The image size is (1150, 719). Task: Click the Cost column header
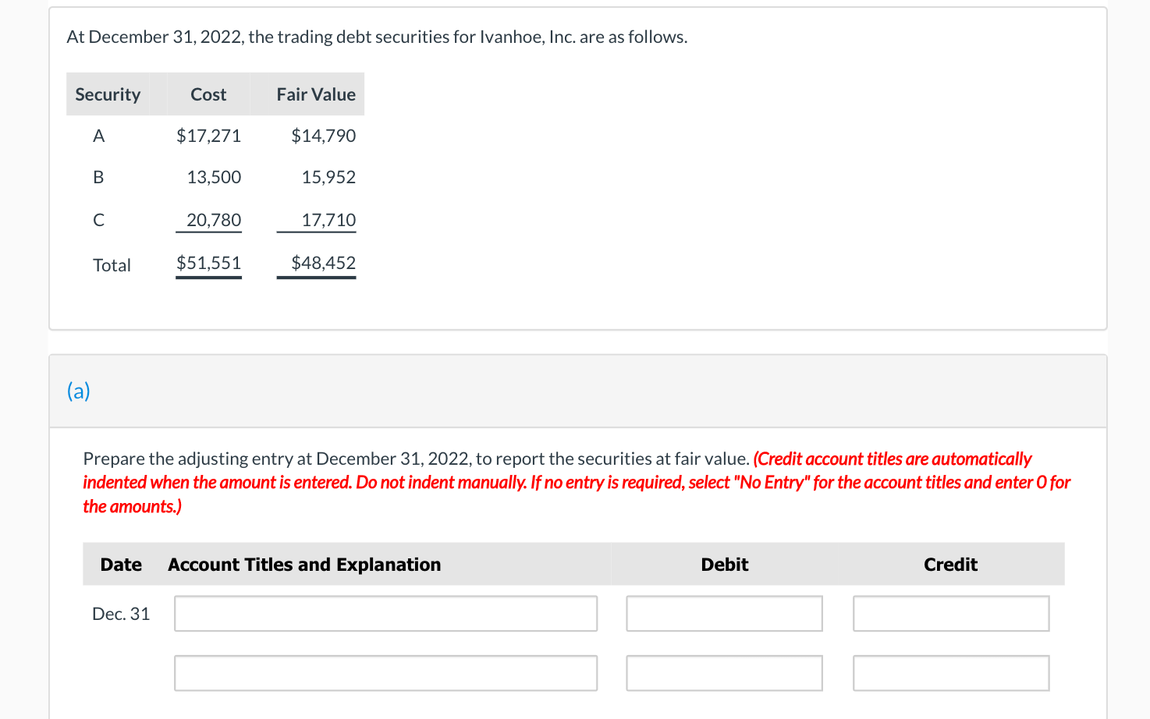(x=208, y=94)
